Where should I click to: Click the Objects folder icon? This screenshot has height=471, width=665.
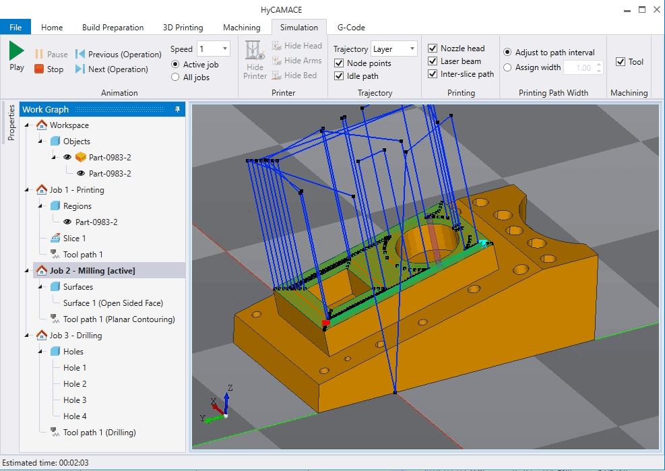click(x=55, y=141)
